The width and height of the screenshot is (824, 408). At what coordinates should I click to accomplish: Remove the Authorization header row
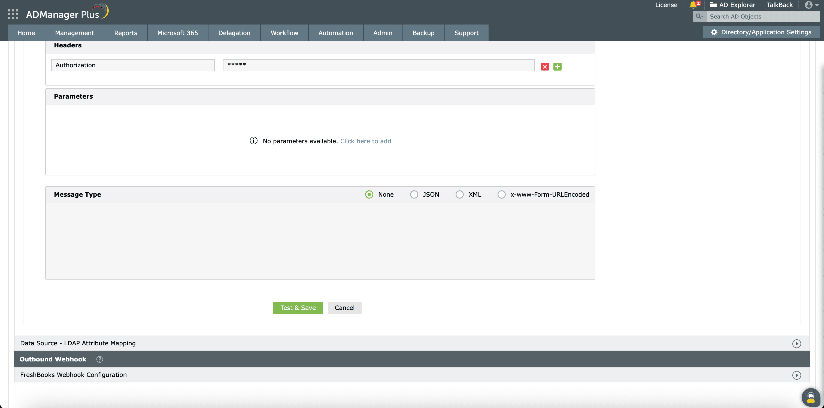(x=545, y=66)
